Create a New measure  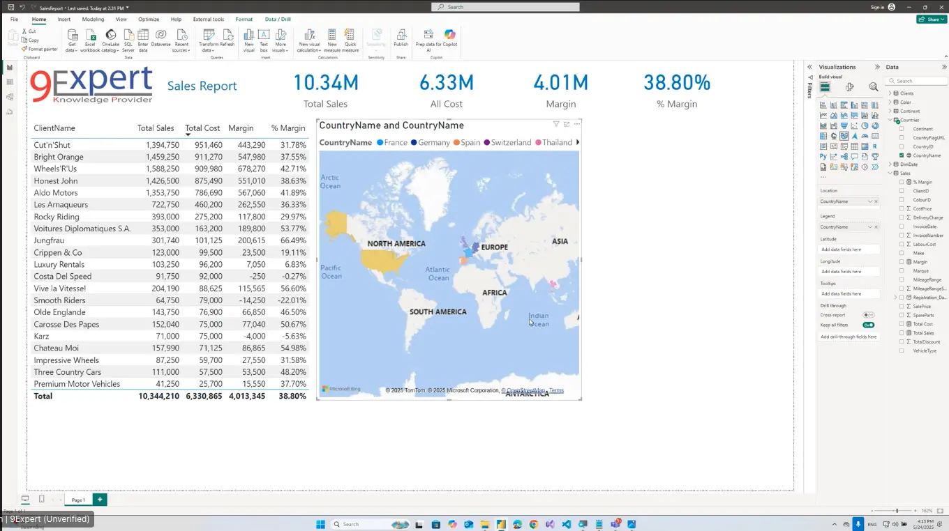[x=332, y=40]
